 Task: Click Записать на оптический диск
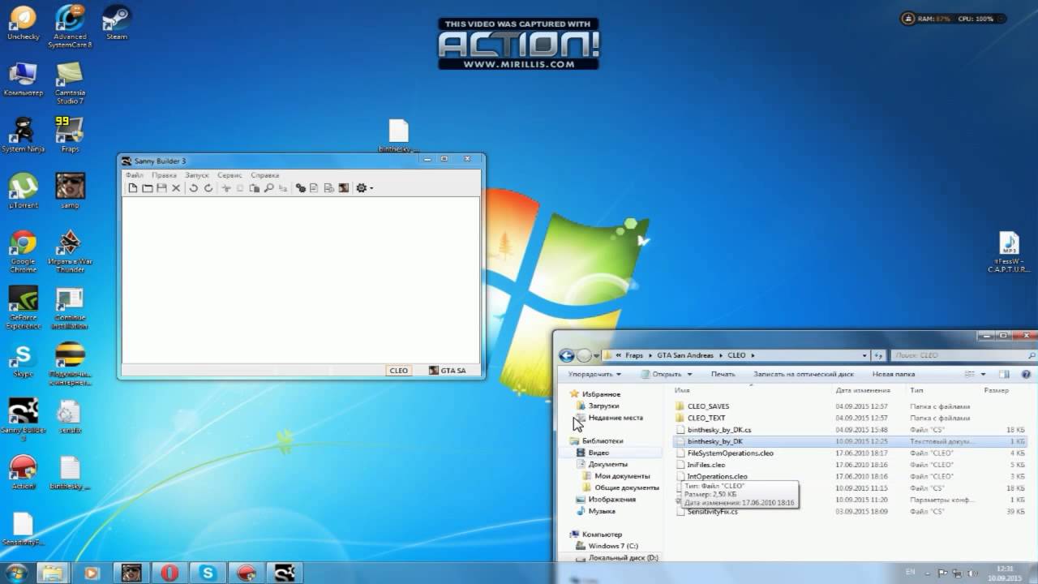(804, 375)
